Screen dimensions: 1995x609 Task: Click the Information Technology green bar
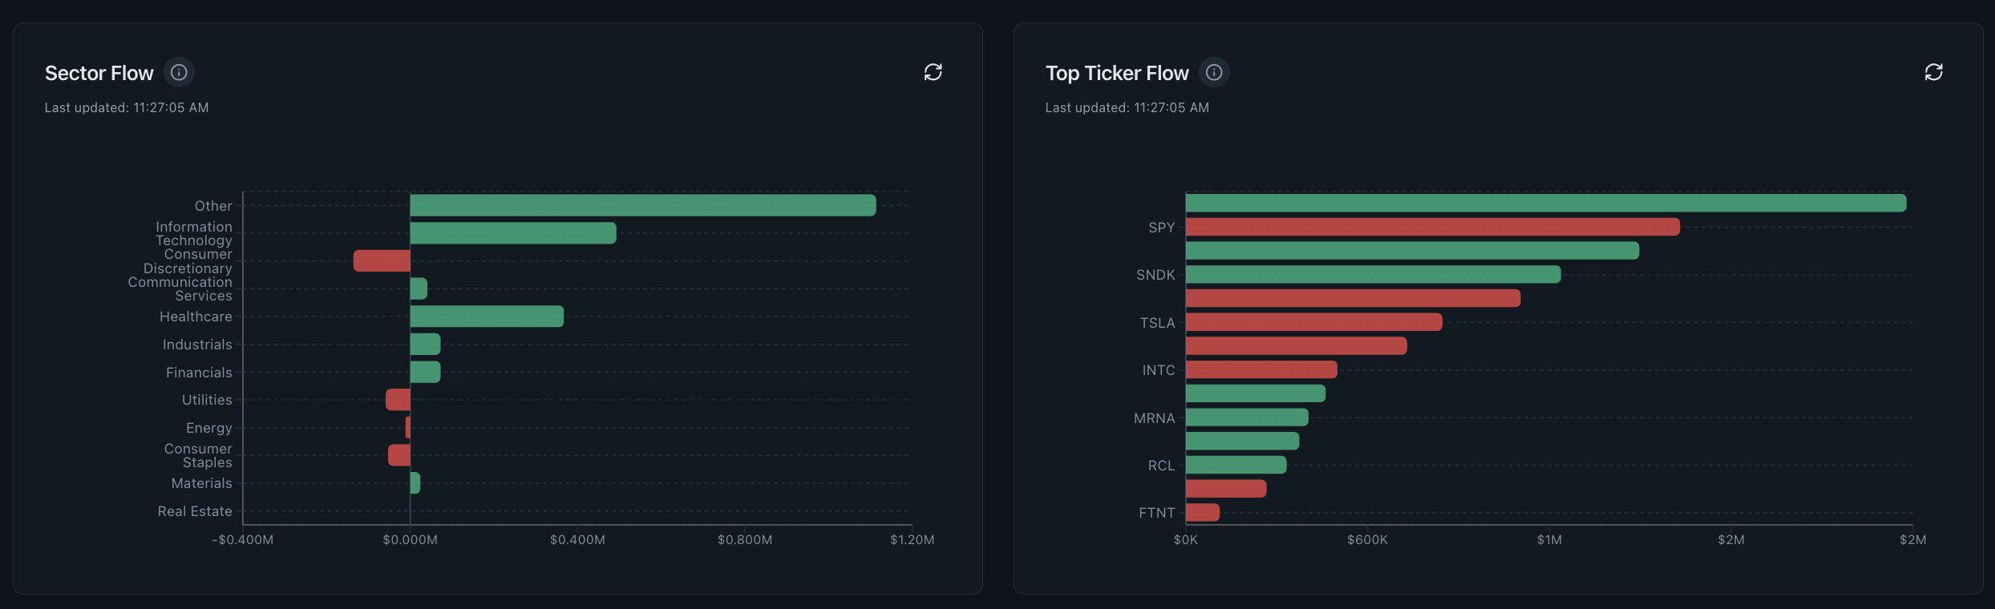[x=513, y=233]
